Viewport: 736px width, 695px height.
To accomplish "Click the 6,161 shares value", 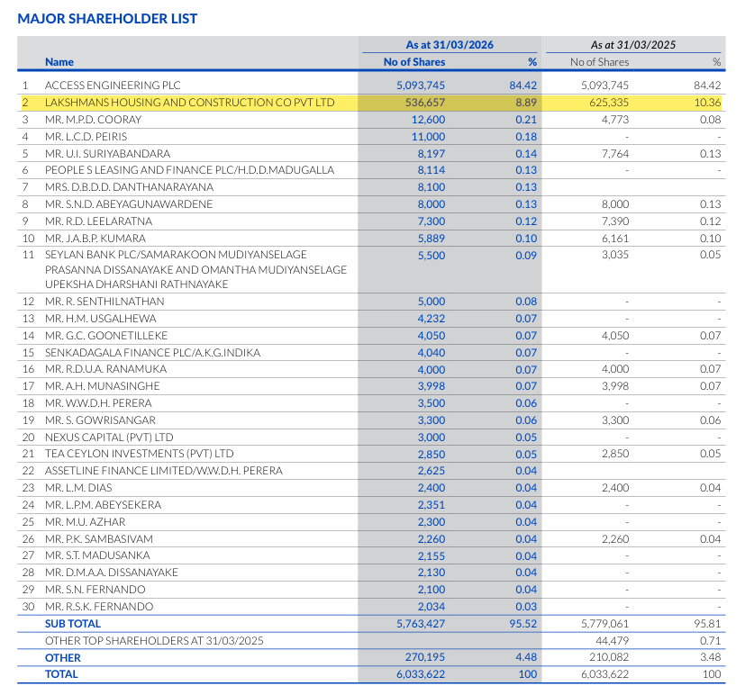I will pyautogui.click(x=615, y=239).
